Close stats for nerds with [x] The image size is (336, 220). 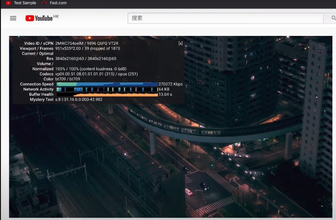click(x=181, y=43)
